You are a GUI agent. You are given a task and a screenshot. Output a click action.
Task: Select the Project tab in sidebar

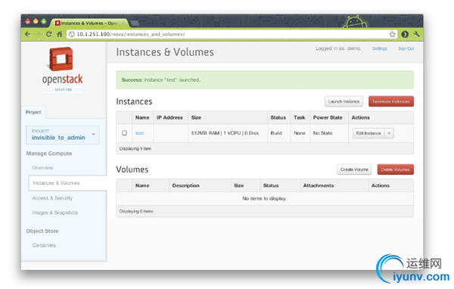33,112
